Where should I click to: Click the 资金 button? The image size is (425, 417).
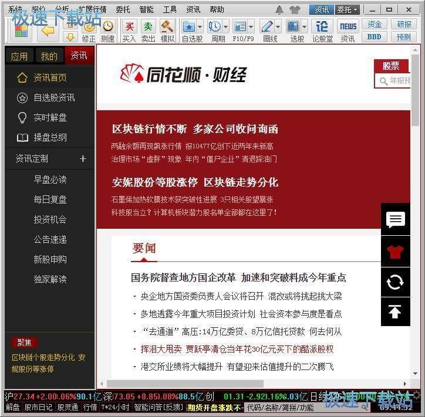[x=375, y=25]
